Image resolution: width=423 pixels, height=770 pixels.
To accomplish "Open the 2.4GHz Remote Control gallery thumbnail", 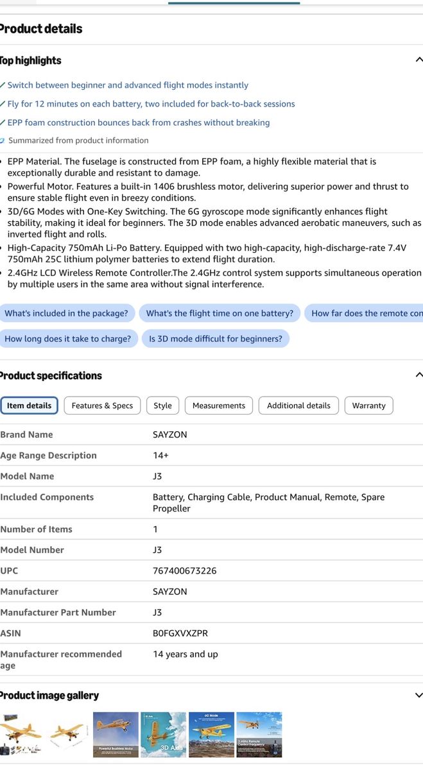I will (x=259, y=735).
